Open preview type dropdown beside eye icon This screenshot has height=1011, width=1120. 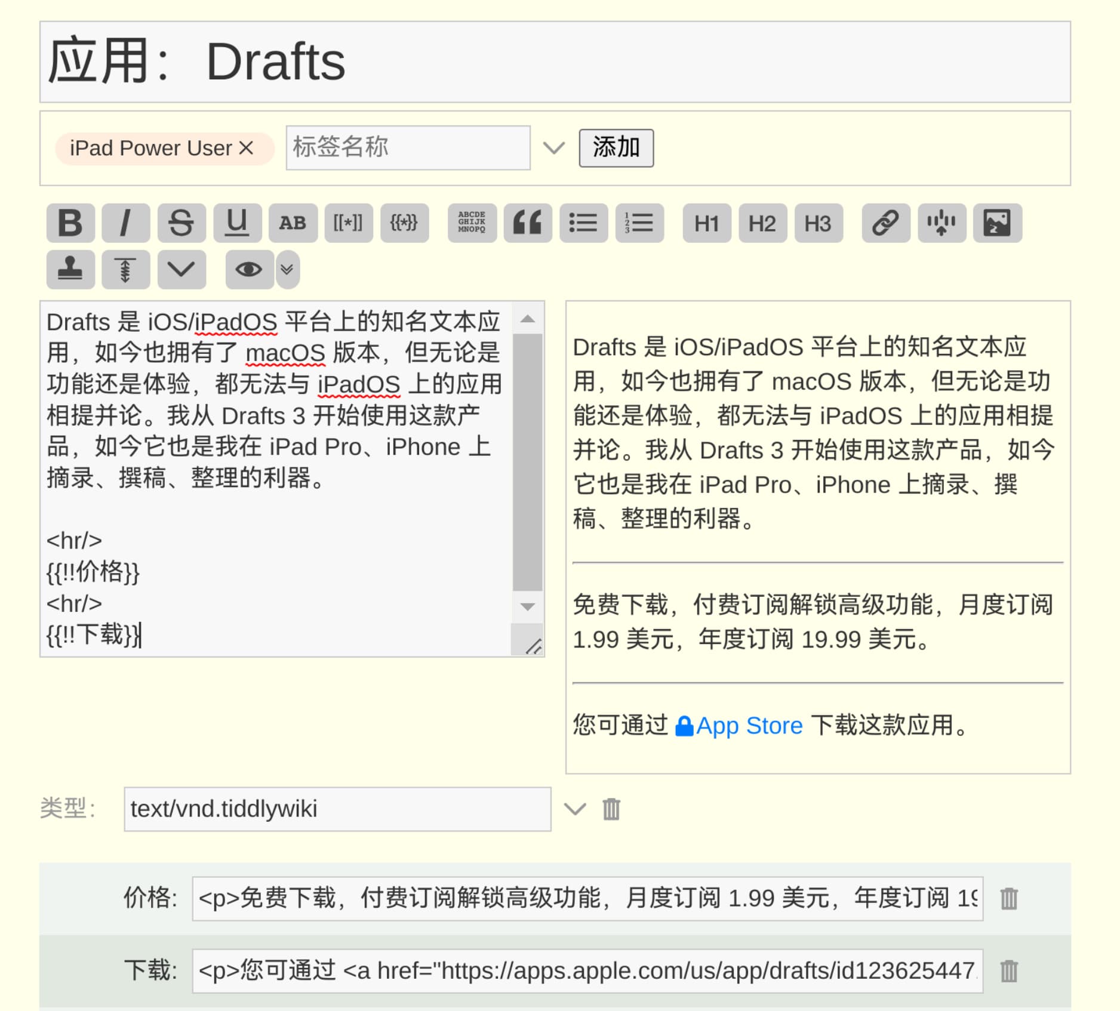287,270
